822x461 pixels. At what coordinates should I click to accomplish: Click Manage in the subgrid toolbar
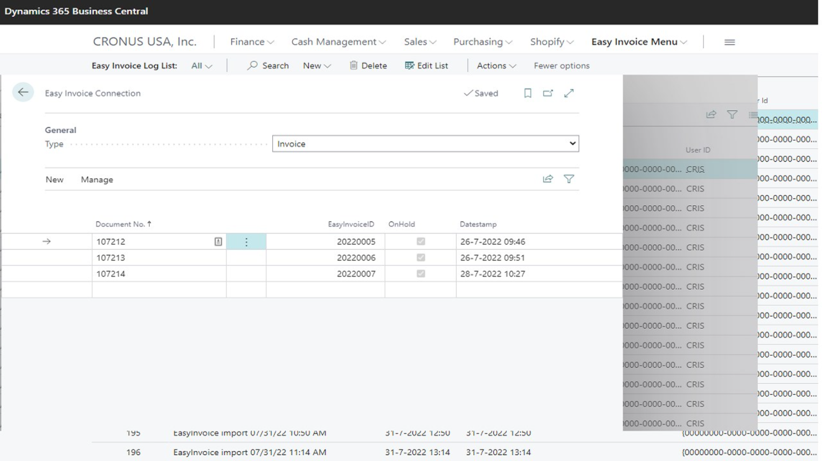pos(97,180)
